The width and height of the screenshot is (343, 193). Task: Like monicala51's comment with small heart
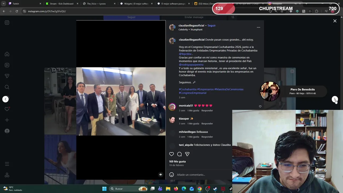[260, 106]
